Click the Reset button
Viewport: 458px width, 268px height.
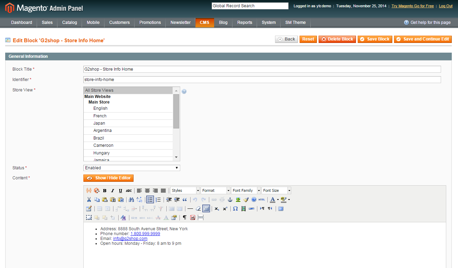[308, 39]
